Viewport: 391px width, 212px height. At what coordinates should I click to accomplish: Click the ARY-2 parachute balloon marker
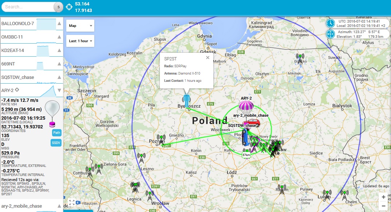(246, 107)
